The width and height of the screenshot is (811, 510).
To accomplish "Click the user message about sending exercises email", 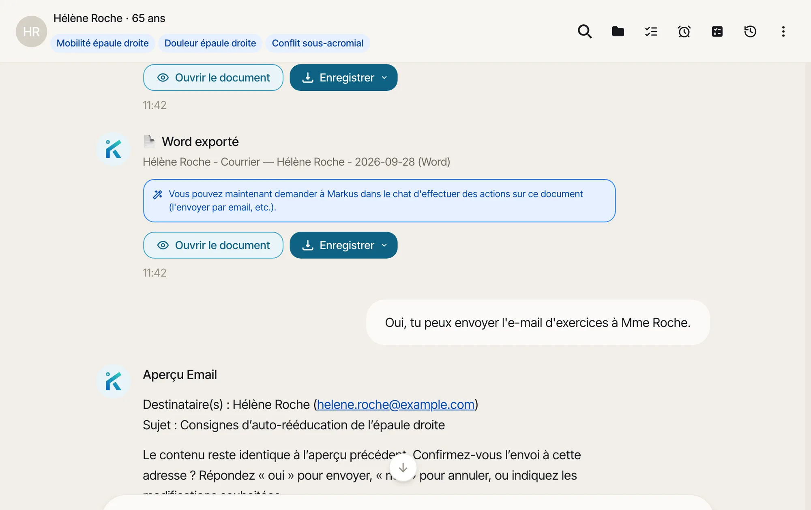I will 538,323.
